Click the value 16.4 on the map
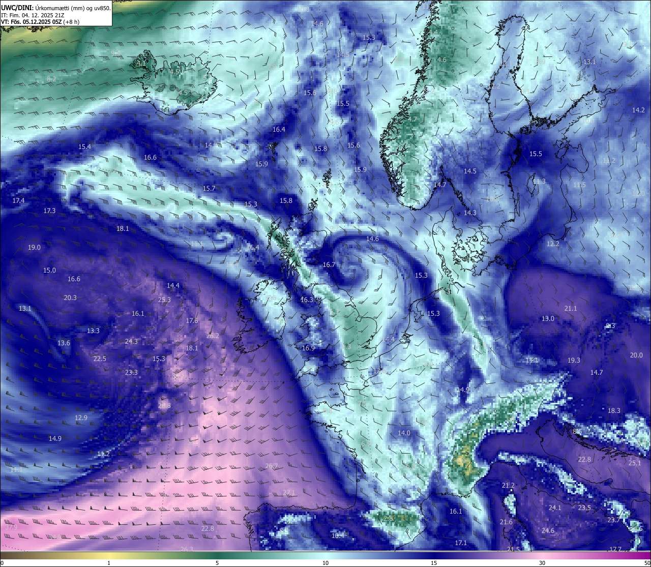Screen dimensions: 651x567 [279, 129]
